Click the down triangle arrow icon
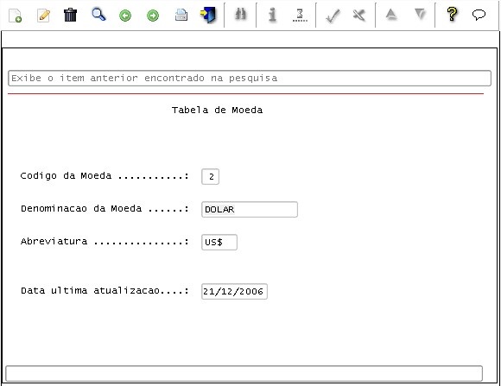 coord(420,15)
